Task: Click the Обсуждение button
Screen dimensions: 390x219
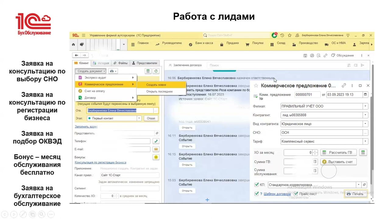Action: (342, 56)
